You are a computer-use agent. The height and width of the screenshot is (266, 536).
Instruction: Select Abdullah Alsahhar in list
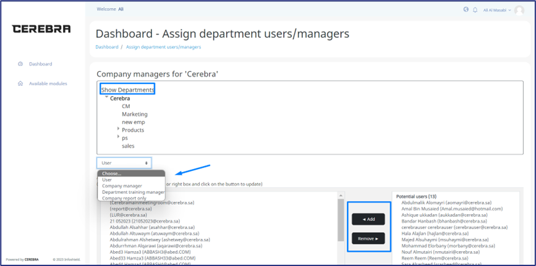[x=152, y=227]
